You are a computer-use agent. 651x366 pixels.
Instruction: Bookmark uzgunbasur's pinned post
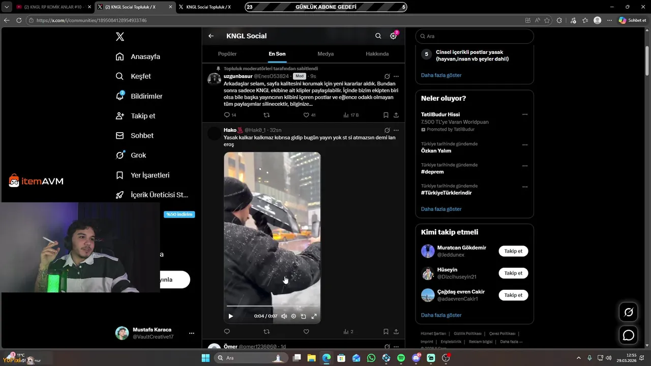coord(386,115)
